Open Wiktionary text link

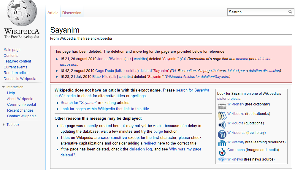pyautogui.click(x=236, y=104)
